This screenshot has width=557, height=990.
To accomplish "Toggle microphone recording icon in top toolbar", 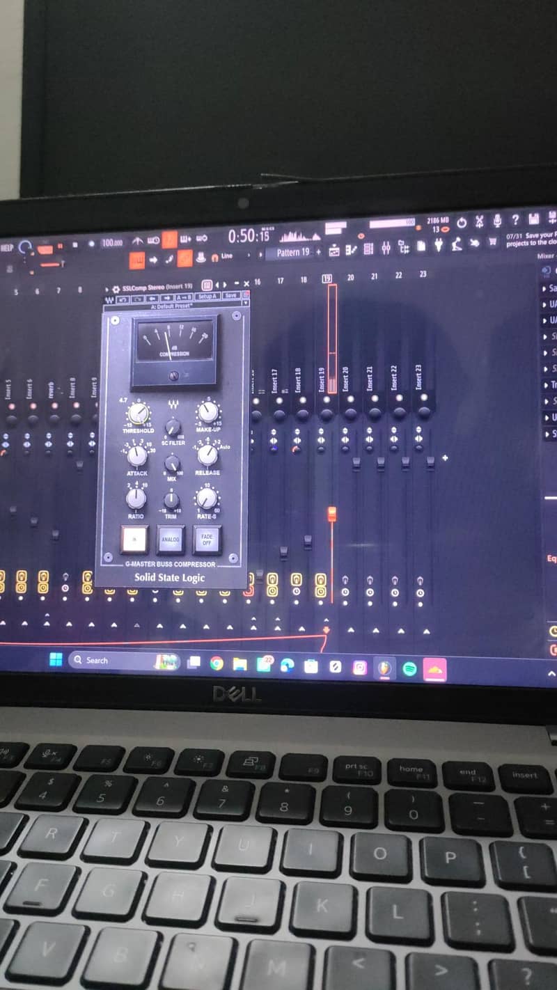I will (497, 221).
